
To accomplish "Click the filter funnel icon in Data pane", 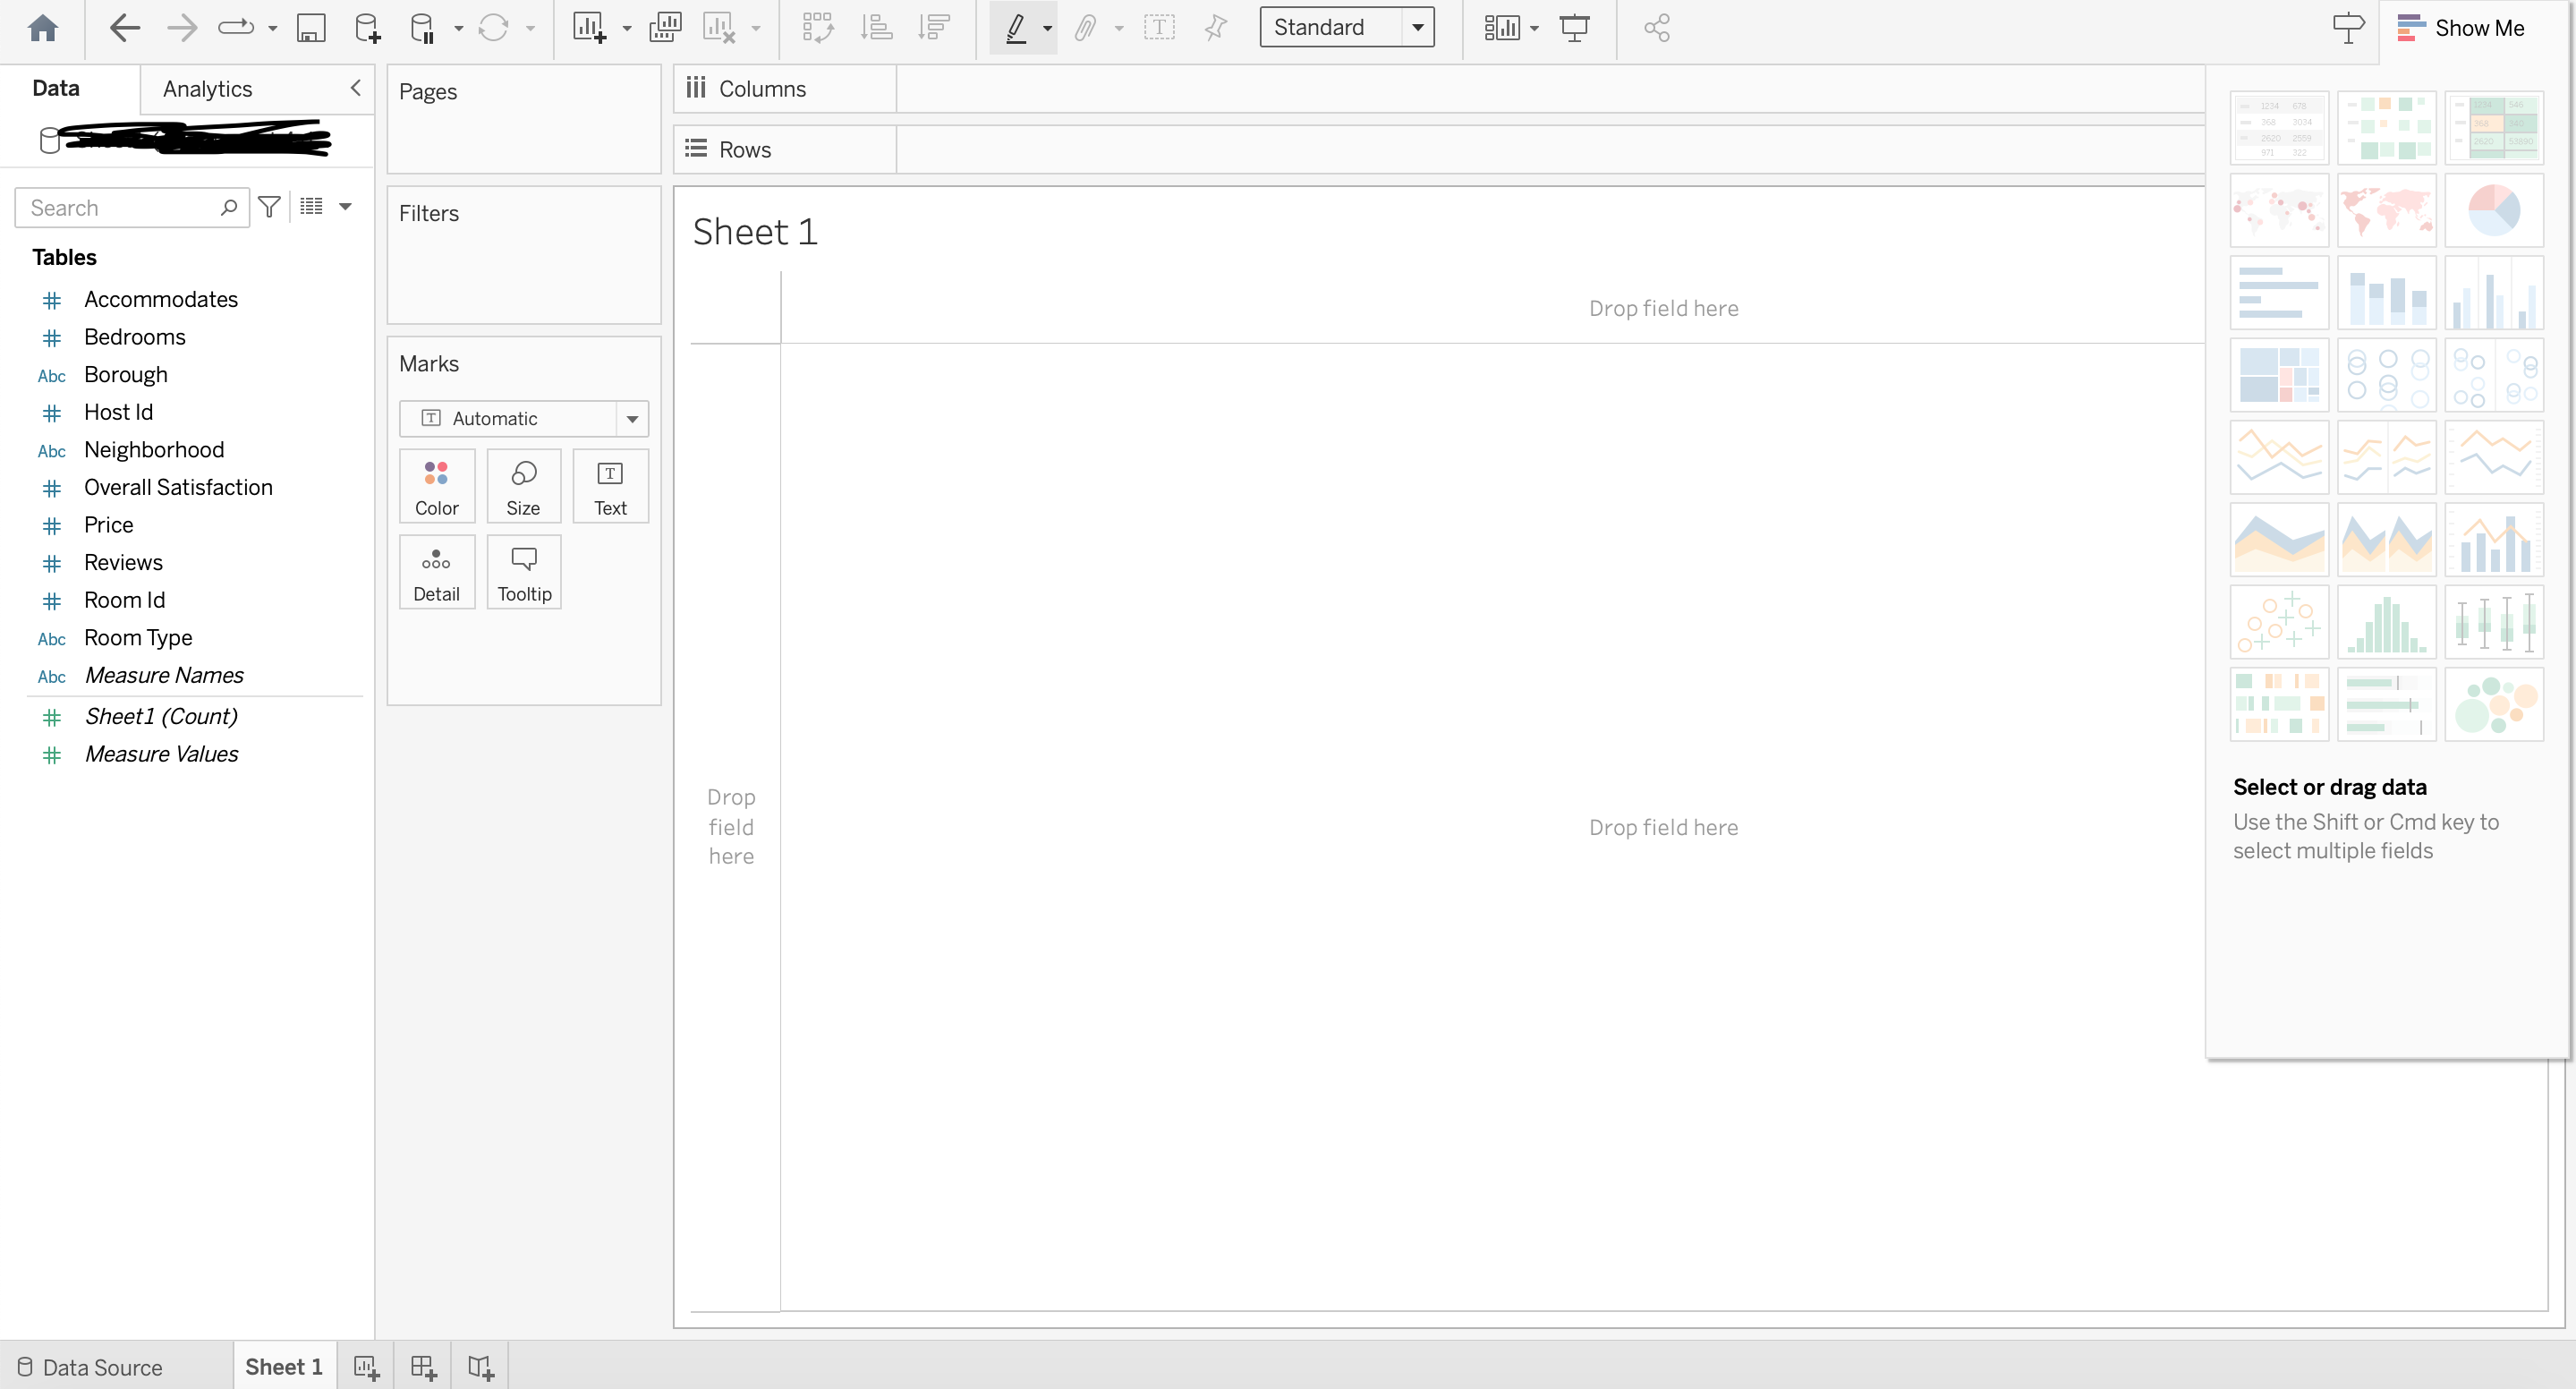I will (x=269, y=207).
